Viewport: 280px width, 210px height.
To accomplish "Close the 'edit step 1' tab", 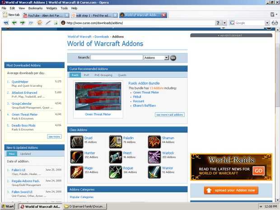I will 116,15.
